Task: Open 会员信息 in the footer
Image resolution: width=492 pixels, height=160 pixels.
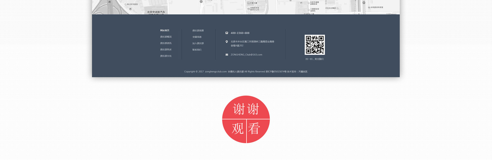Action: tap(197, 37)
